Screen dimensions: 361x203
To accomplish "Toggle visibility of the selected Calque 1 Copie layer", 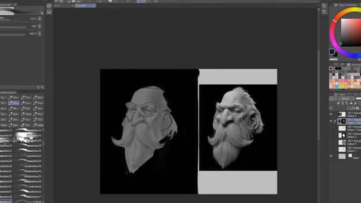I will (x=331, y=121).
